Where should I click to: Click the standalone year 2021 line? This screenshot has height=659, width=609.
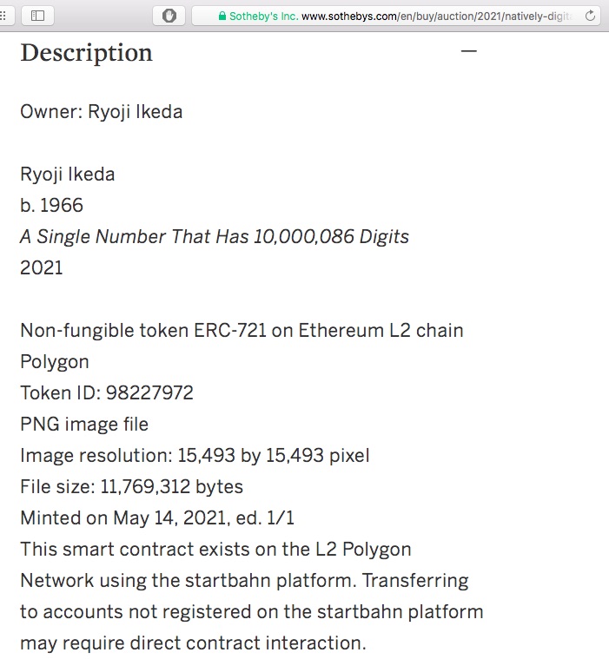tap(42, 267)
